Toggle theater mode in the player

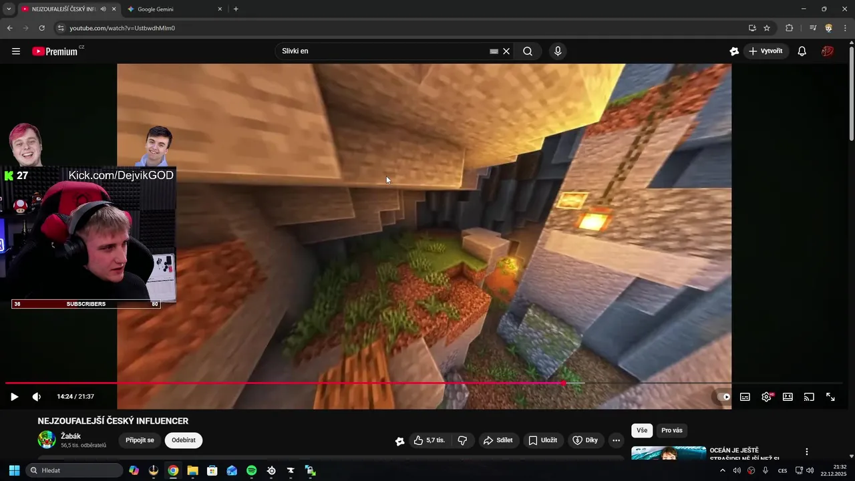coord(788,397)
